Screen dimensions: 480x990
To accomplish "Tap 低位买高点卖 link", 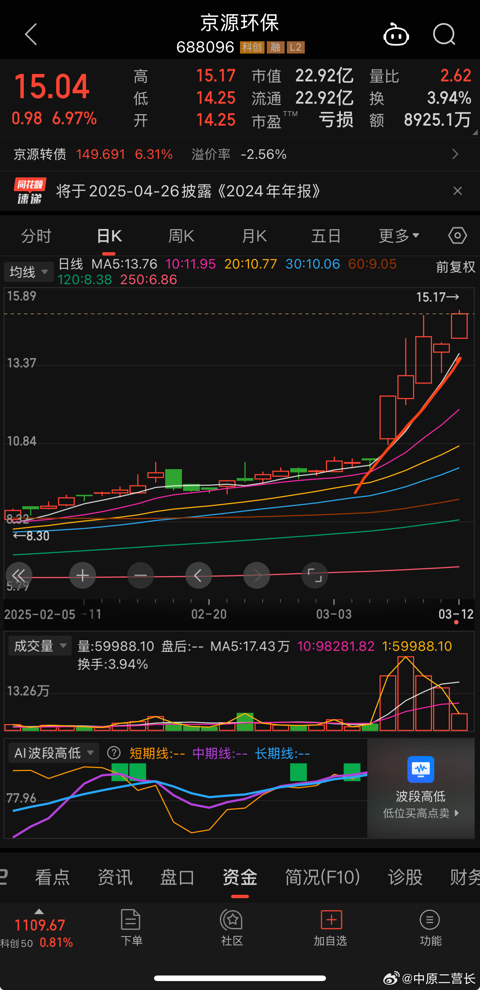I will [x=420, y=813].
